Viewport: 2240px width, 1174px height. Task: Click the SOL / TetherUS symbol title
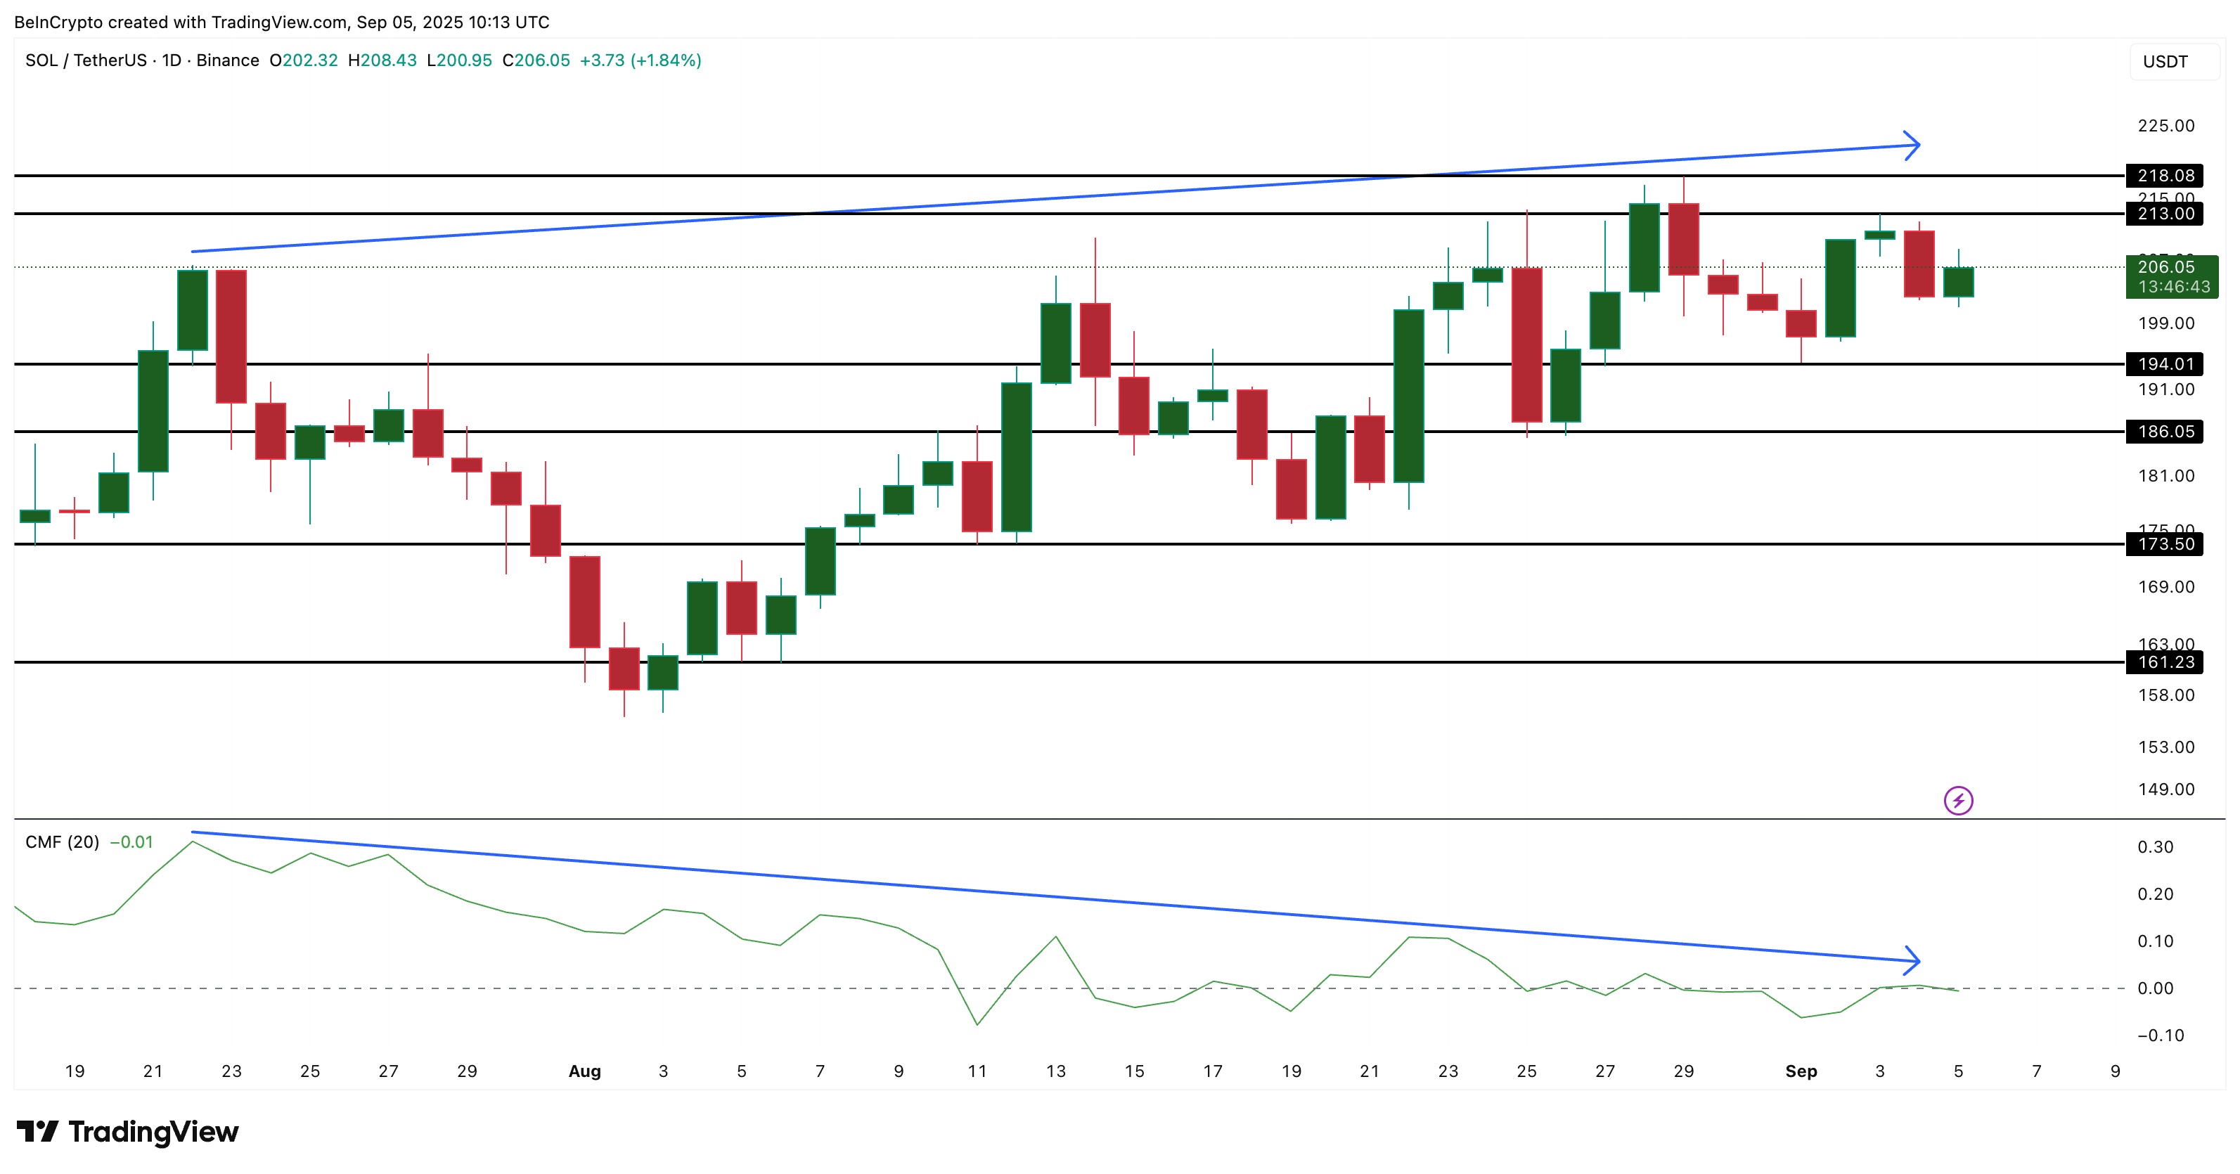click(x=85, y=60)
